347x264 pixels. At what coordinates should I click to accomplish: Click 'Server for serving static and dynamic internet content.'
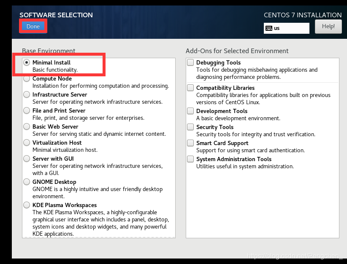[99, 134]
